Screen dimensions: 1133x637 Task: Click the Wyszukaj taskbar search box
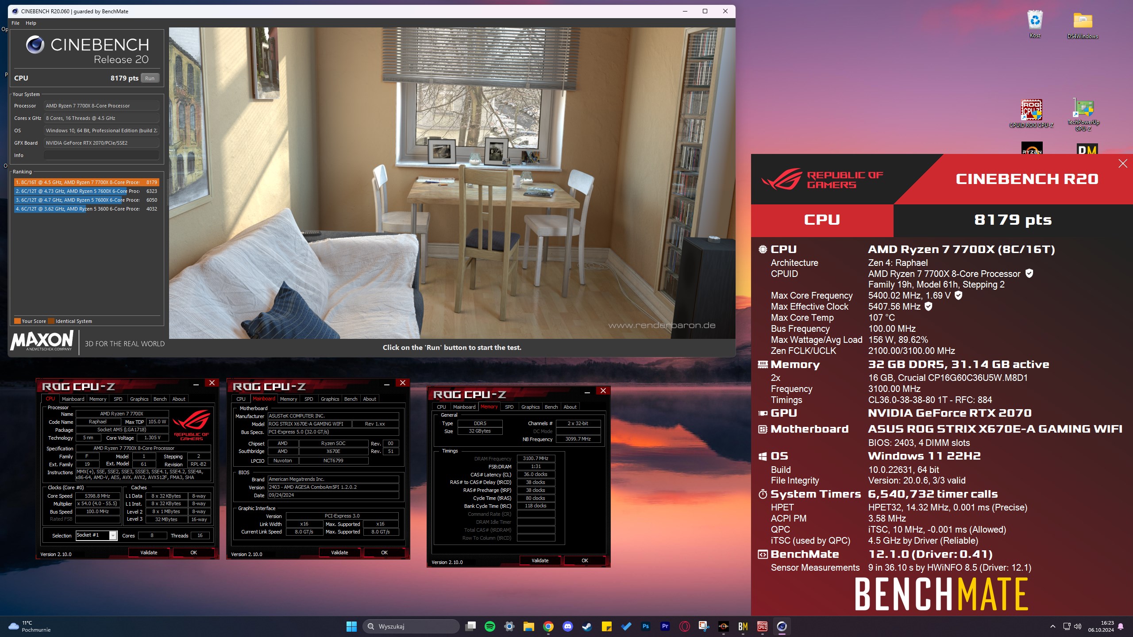pos(411,626)
